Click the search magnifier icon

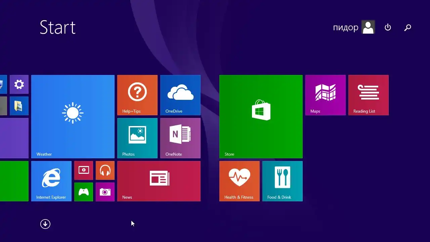(407, 28)
